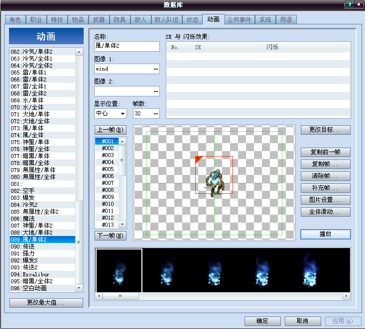
Task: Switch to the 物品 tab
Action: click(78, 20)
